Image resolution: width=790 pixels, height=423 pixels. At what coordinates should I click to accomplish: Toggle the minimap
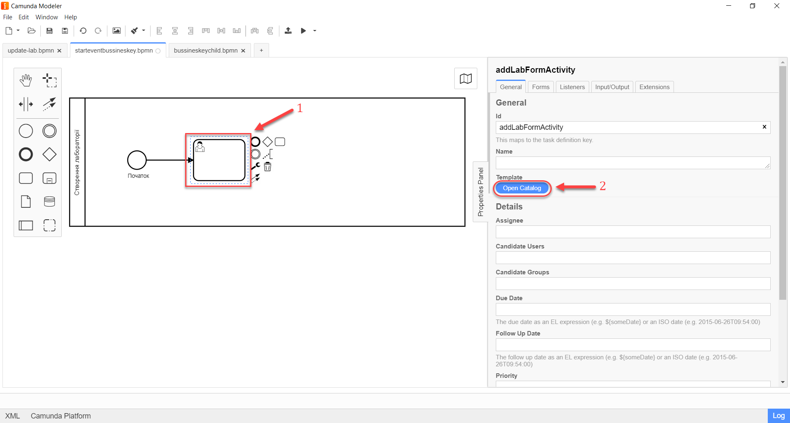point(466,78)
